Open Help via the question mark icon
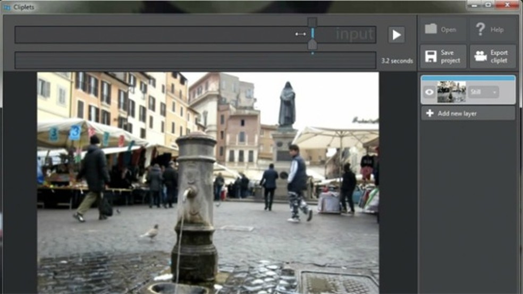523x294 pixels. 480,29
